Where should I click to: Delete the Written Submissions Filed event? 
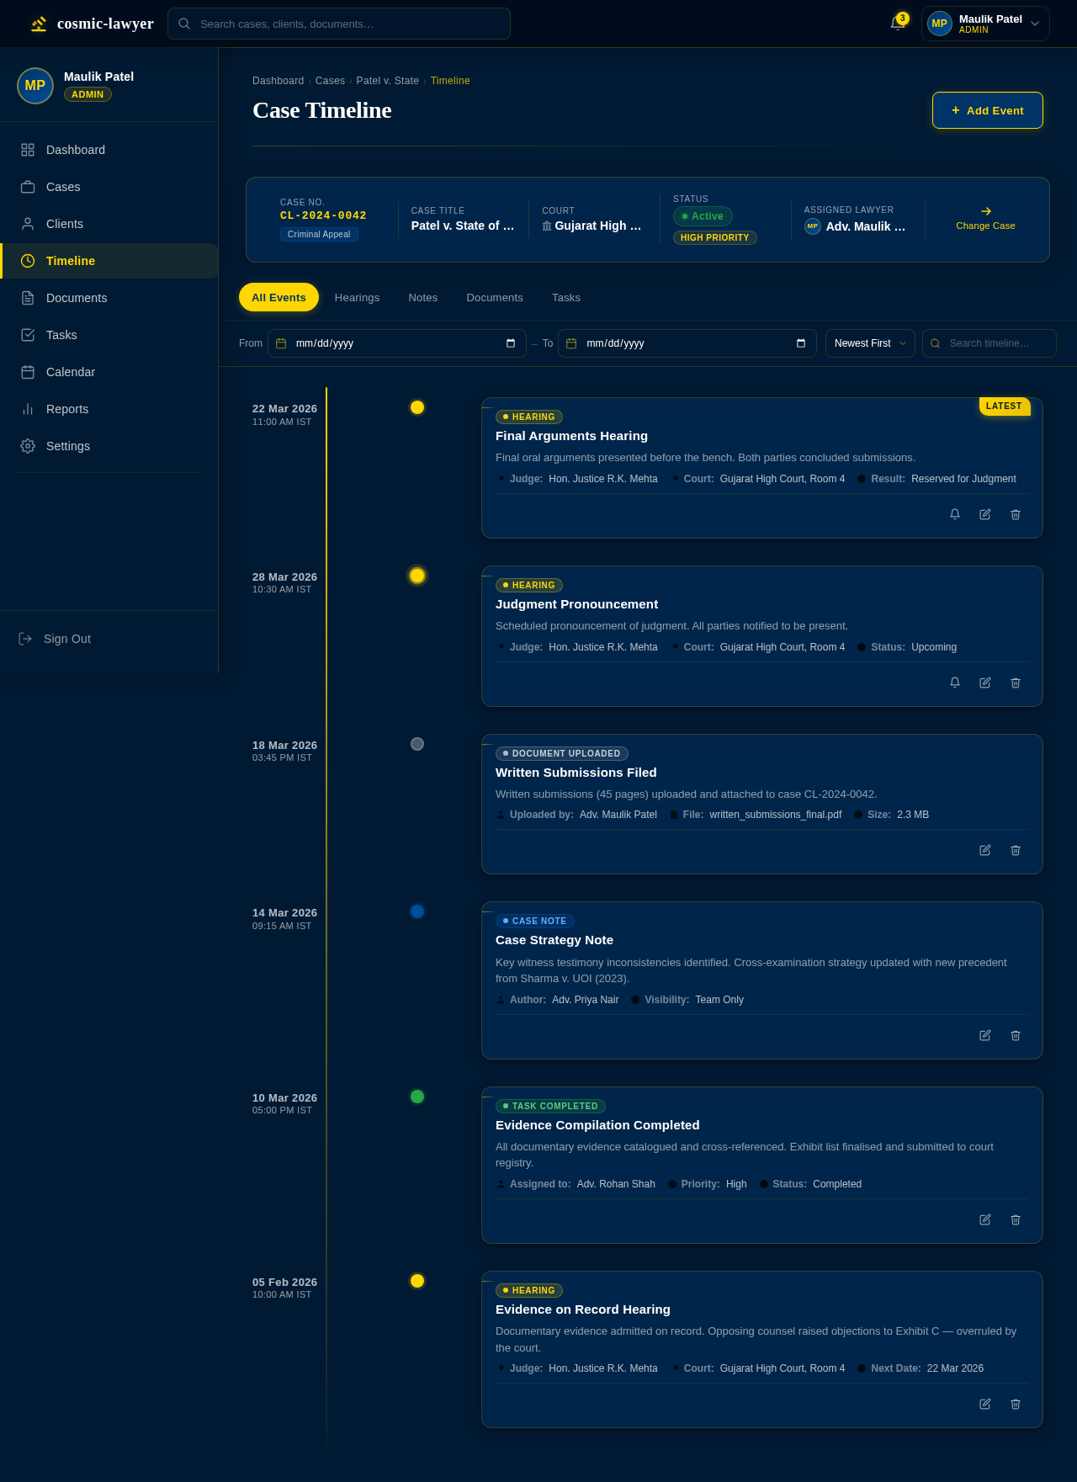(x=1016, y=850)
